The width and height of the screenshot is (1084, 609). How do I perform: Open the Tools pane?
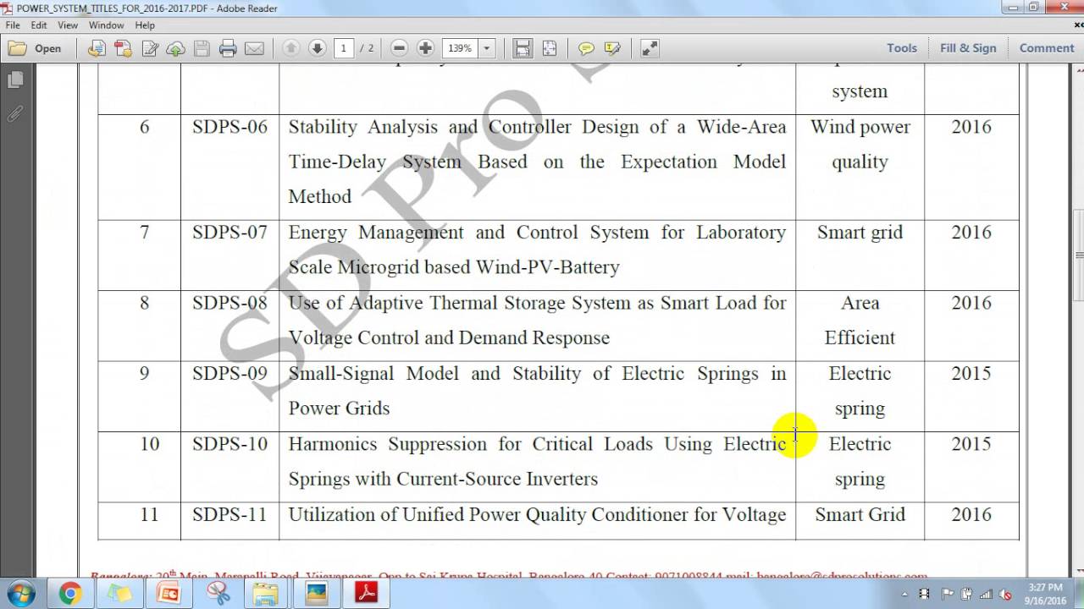point(902,48)
